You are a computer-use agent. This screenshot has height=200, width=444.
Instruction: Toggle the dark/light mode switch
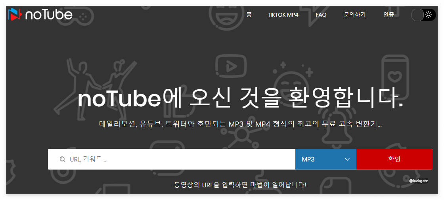tap(424, 15)
